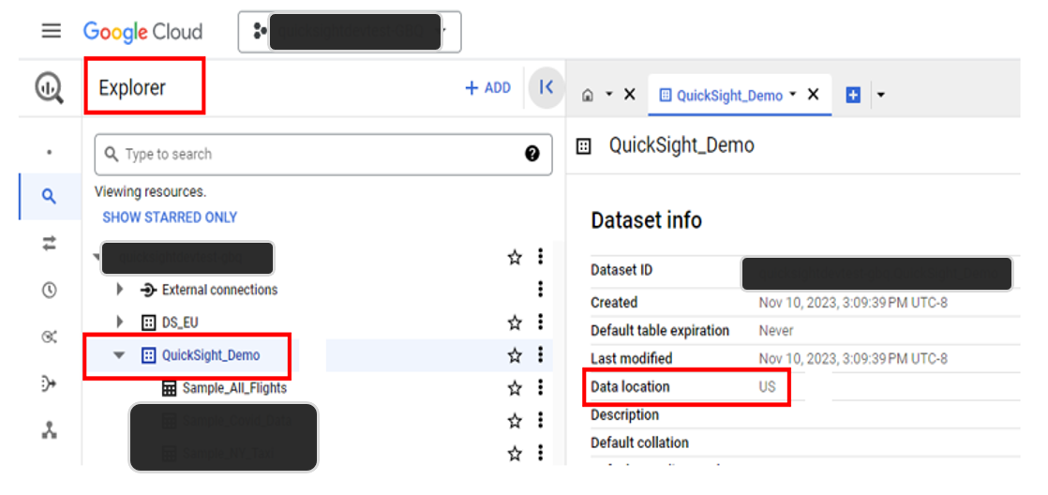Open the home tab dropdown arrow
The height and width of the screenshot is (495, 1048).
(x=609, y=95)
